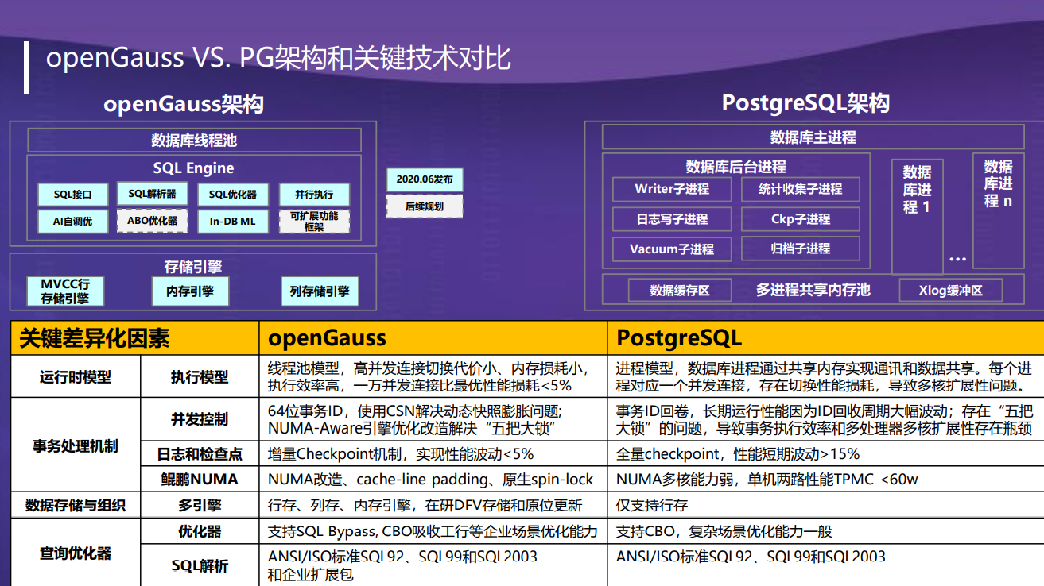Click the cell starting "行存、列存、内存引擎"

click(433, 506)
